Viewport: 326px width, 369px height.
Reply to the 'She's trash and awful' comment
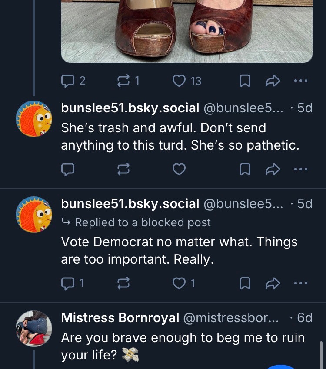(68, 170)
